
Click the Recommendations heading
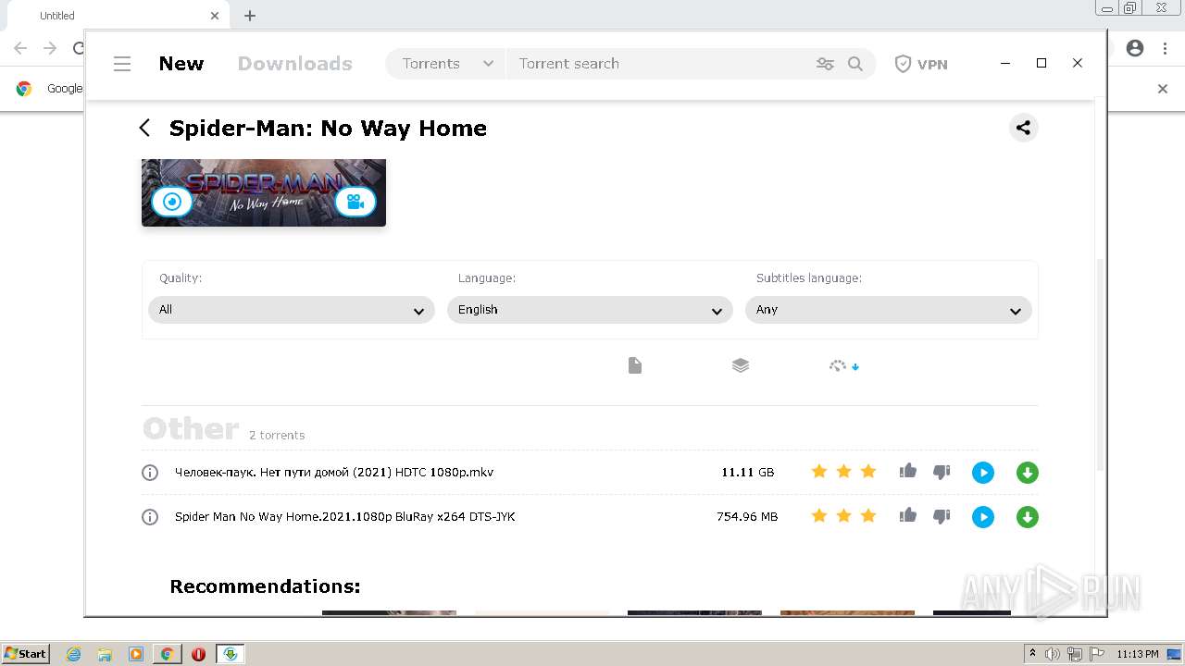[x=265, y=586]
